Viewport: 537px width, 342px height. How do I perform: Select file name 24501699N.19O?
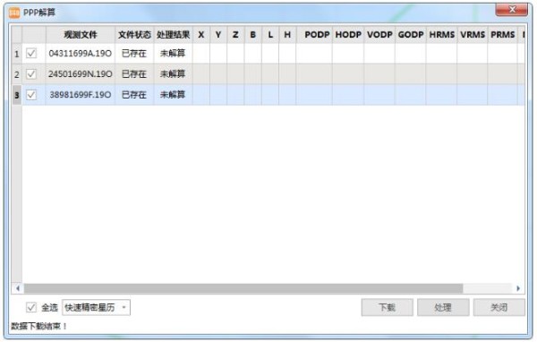[81, 74]
